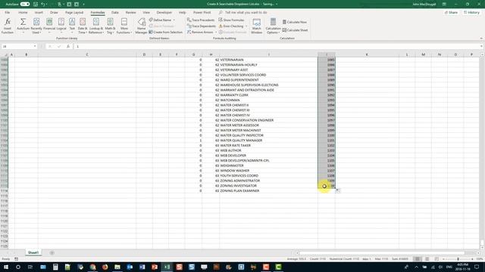Click Calculate Now
This screenshot has width=485, height=272.
(x=295, y=22)
